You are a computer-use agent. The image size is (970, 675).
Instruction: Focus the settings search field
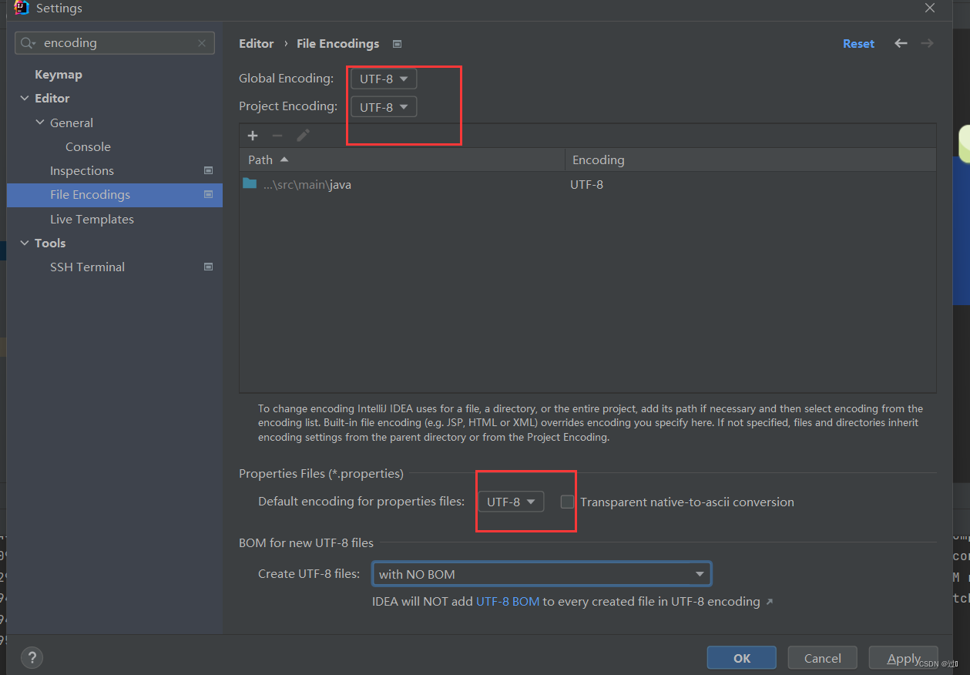115,43
